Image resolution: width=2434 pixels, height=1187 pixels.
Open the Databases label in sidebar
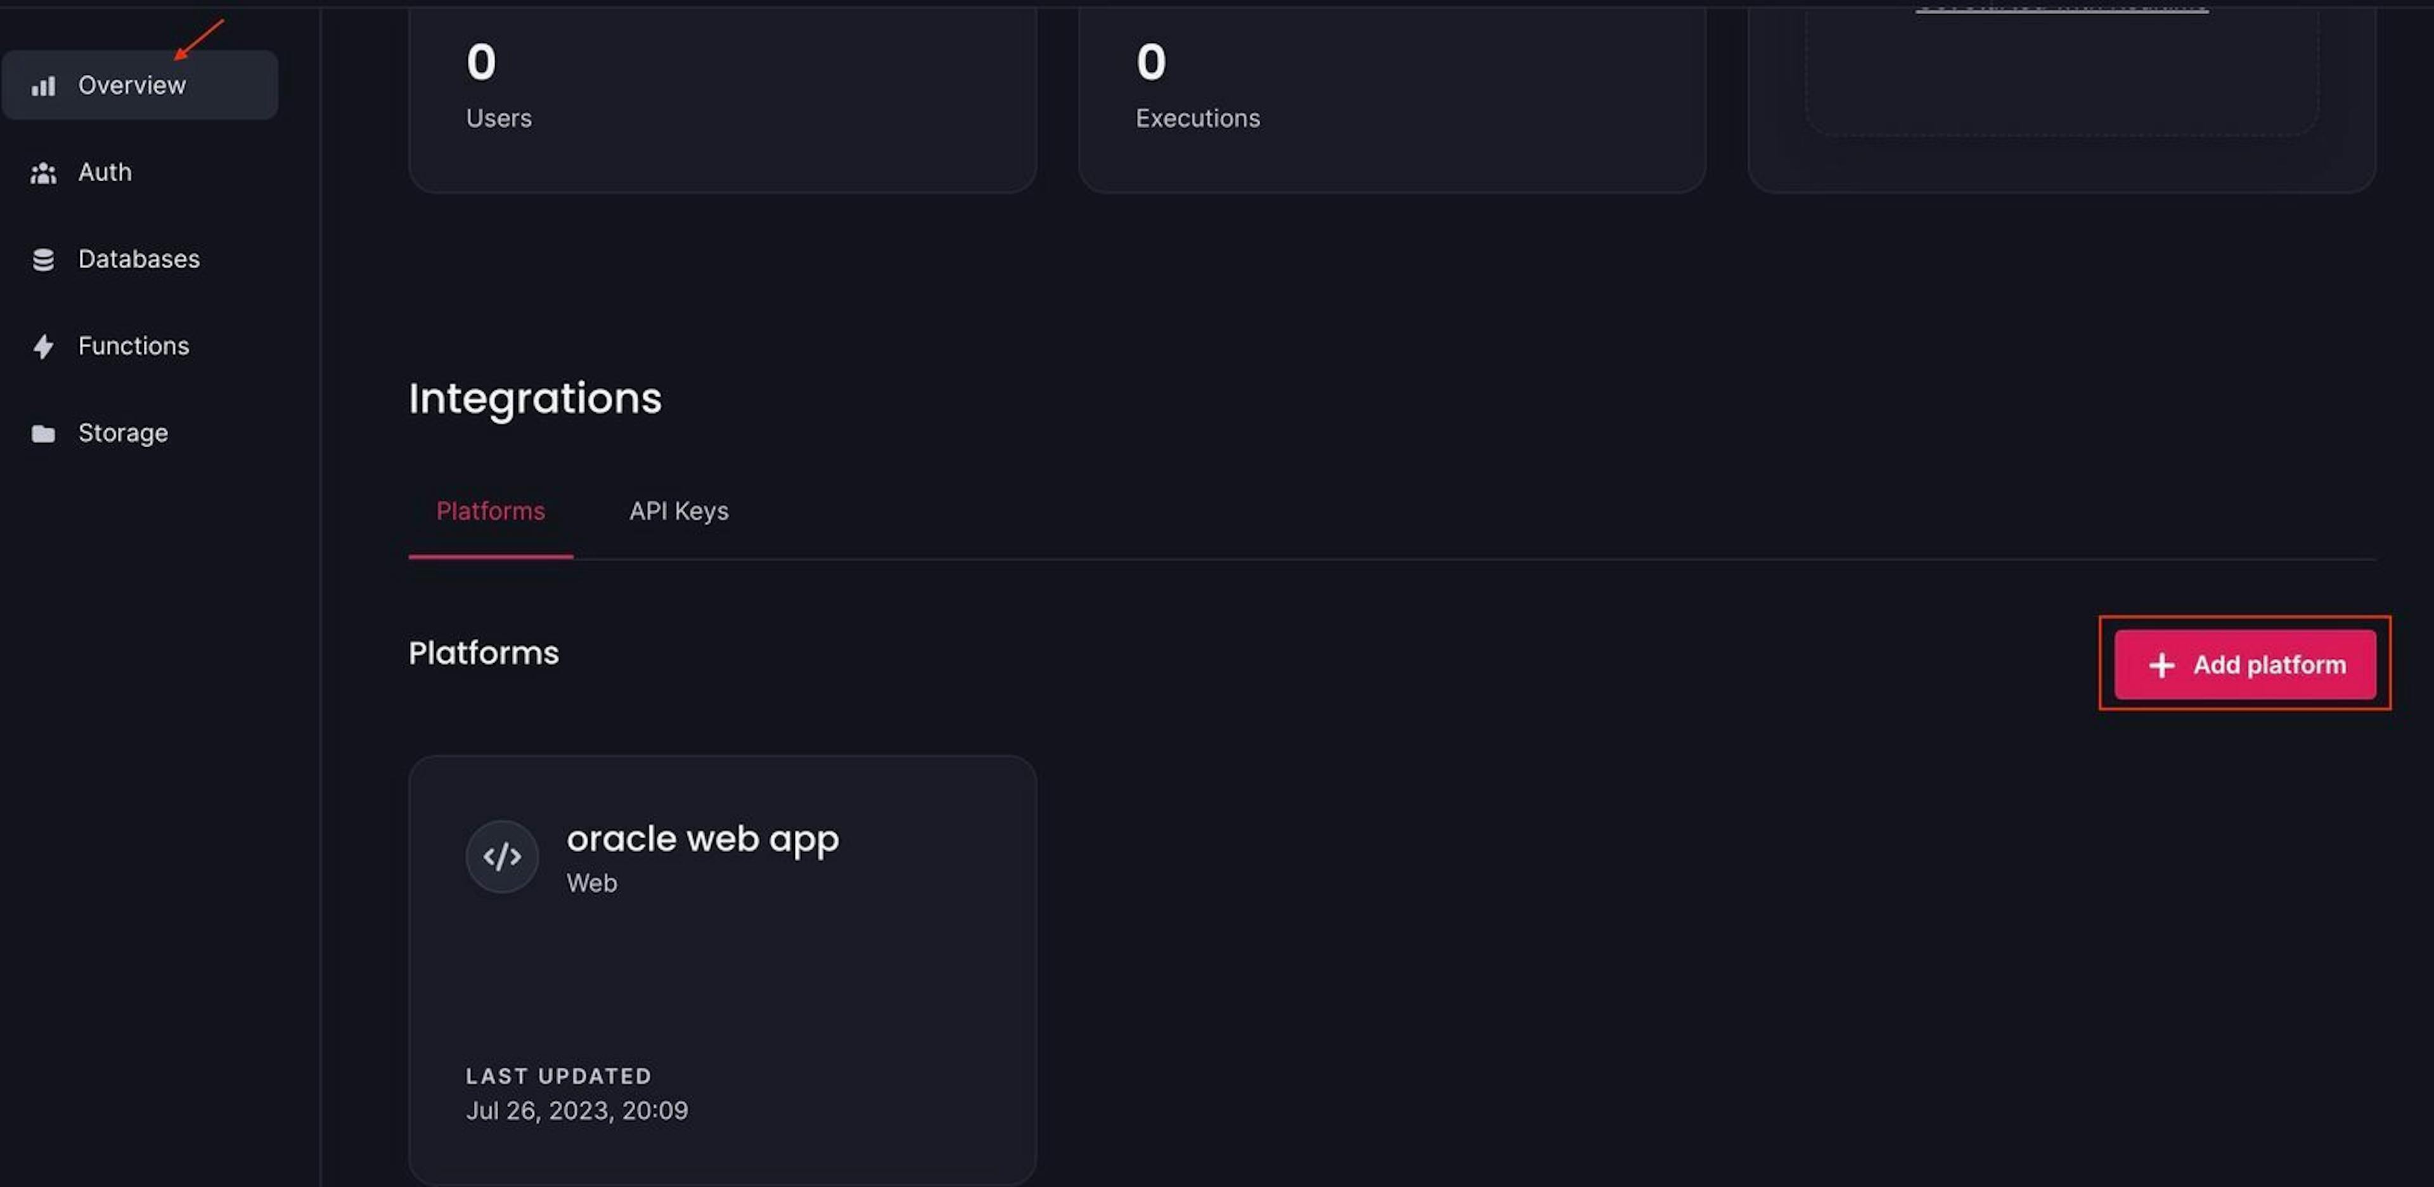pos(139,258)
